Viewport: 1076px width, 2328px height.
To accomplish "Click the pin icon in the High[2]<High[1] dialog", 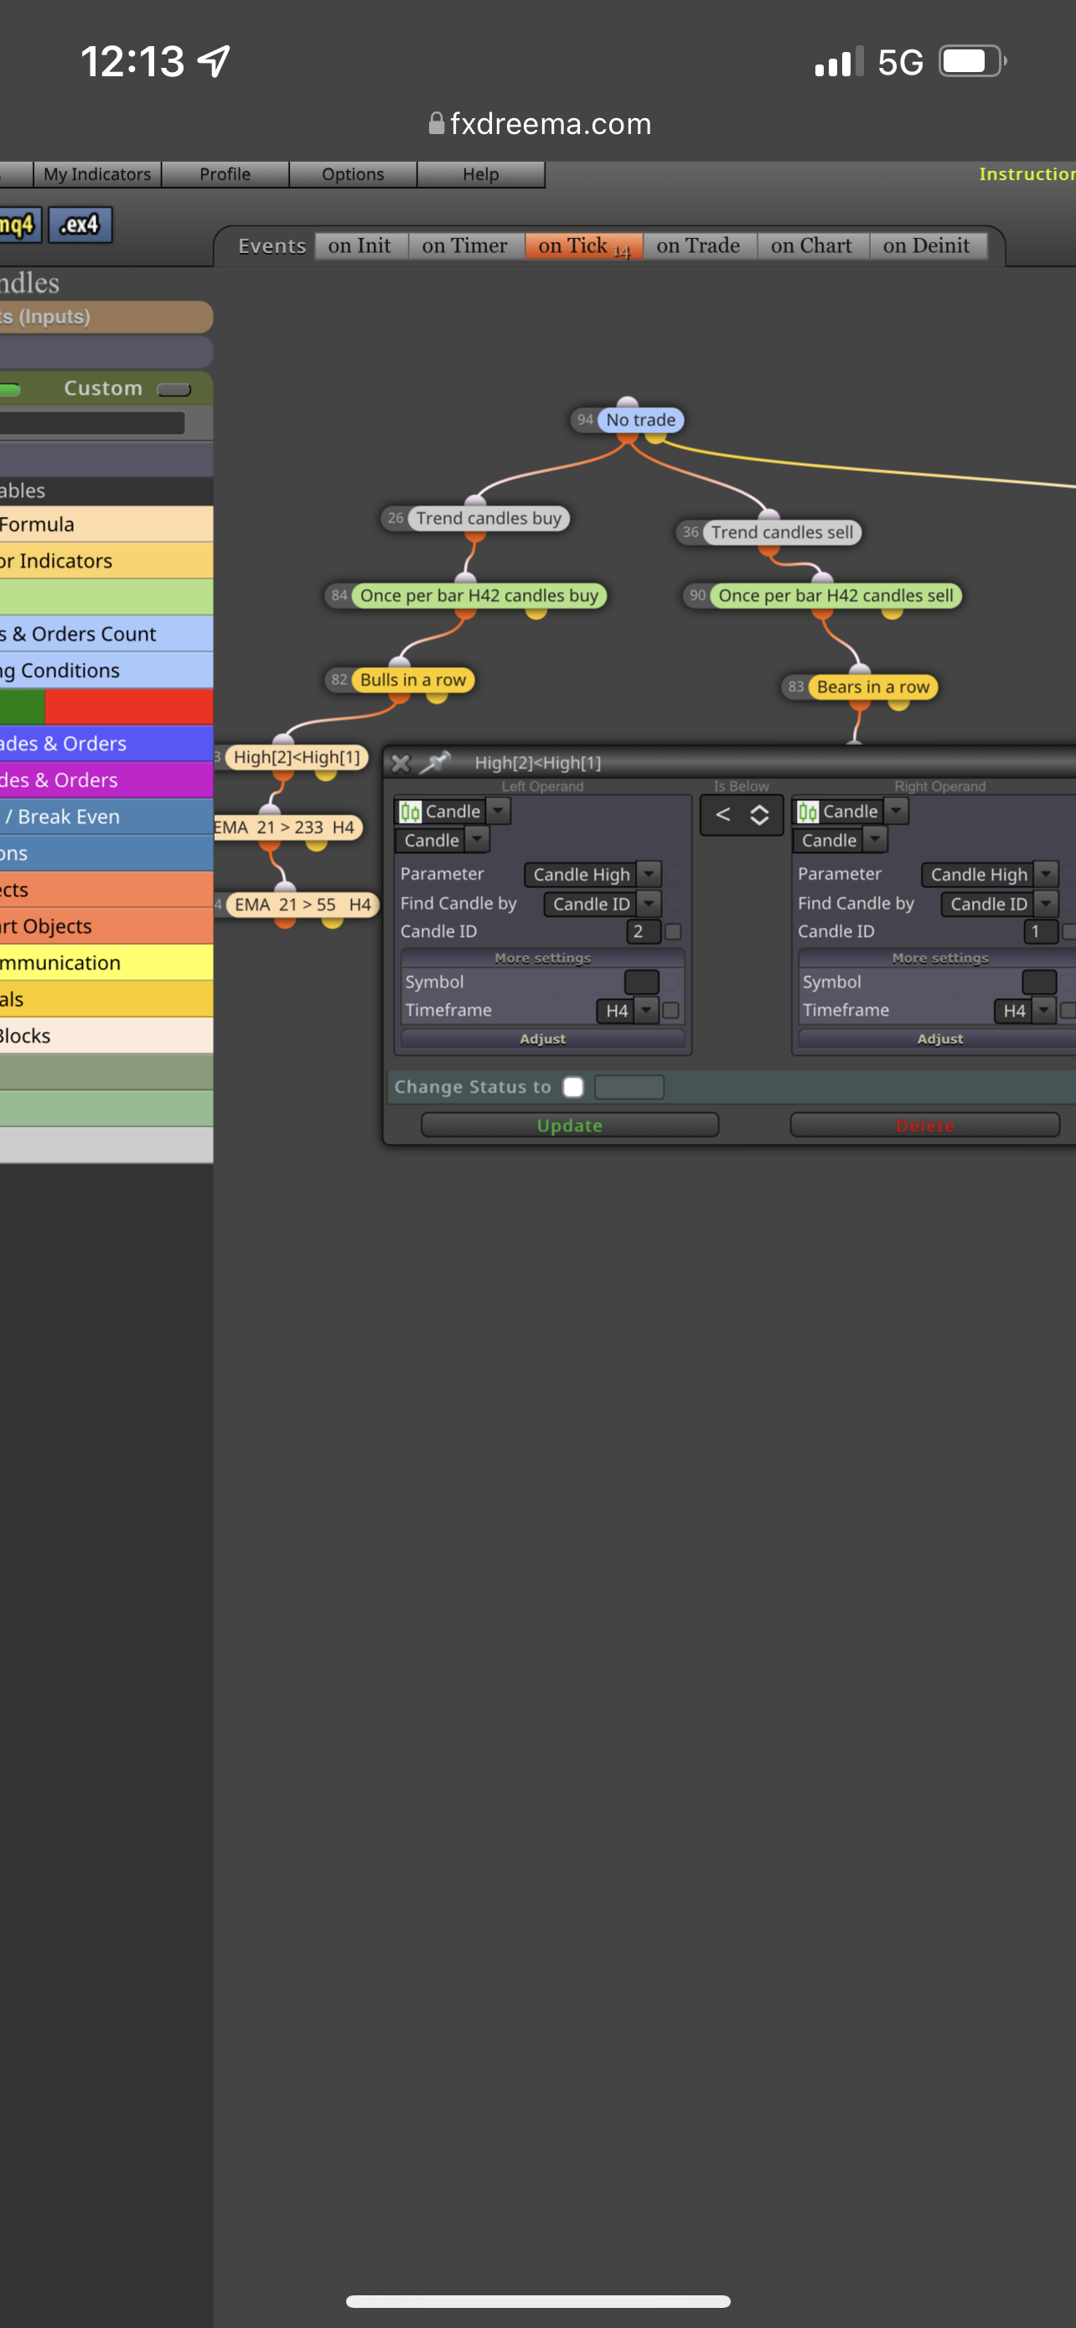I will 435,762.
